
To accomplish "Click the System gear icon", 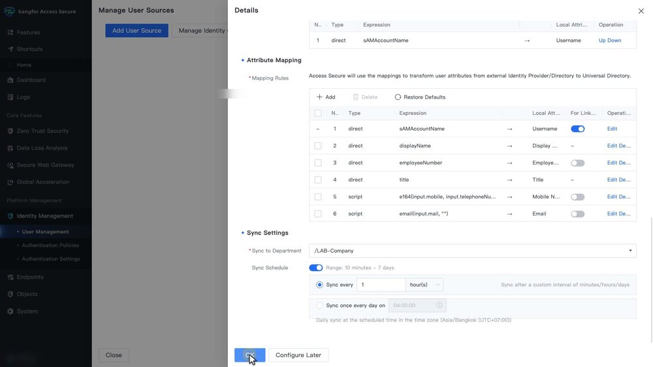I will [10, 311].
